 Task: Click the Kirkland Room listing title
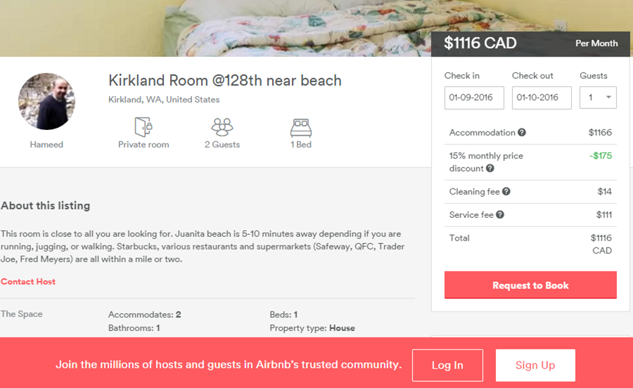pos(225,81)
